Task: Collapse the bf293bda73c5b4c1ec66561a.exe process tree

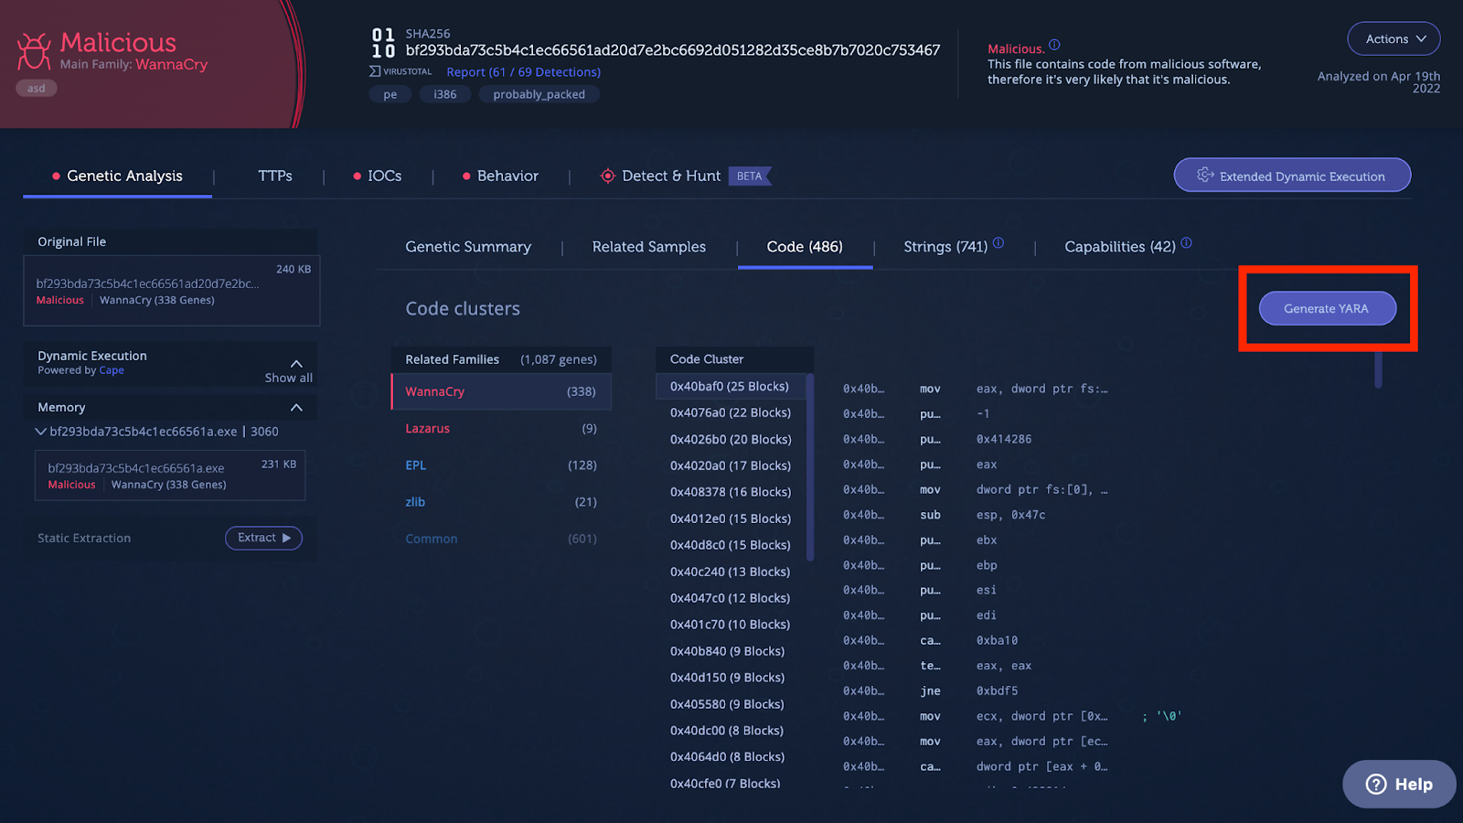Action: 40,432
